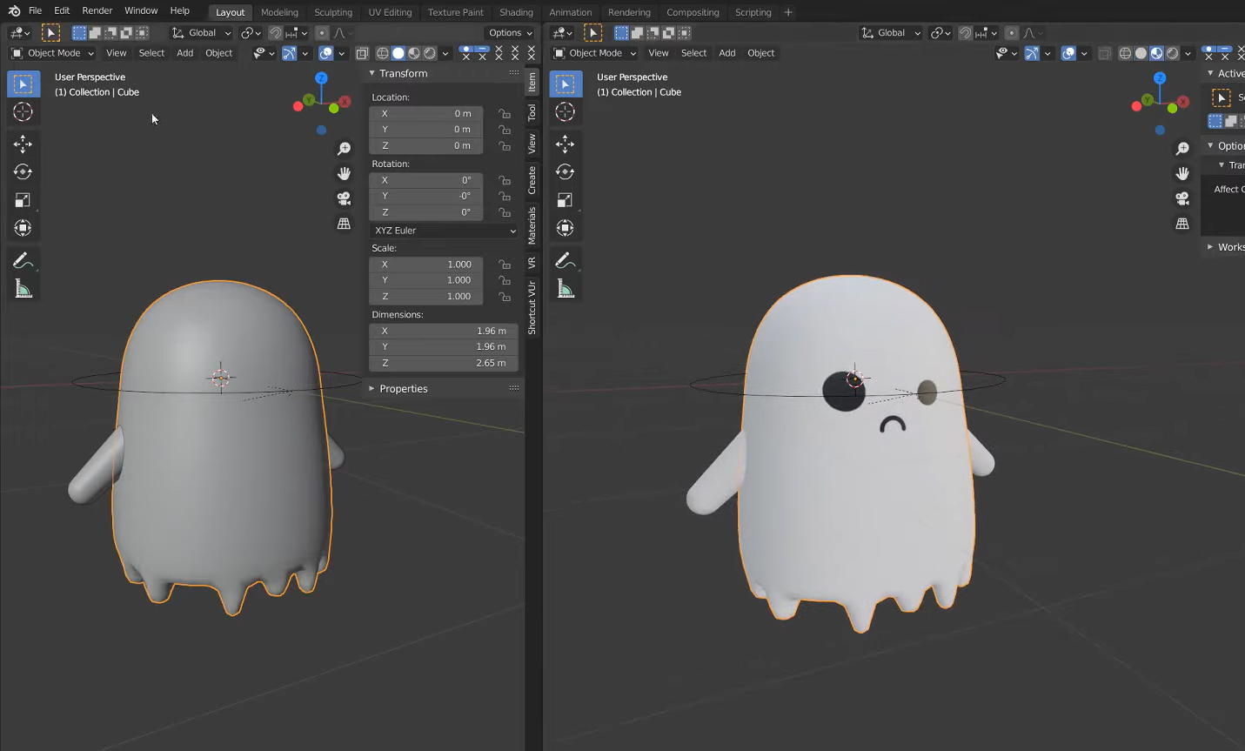This screenshot has height=751, width=1245.
Task: Switch left viewport to material preview shading
Action: pyautogui.click(x=414, y=53)
